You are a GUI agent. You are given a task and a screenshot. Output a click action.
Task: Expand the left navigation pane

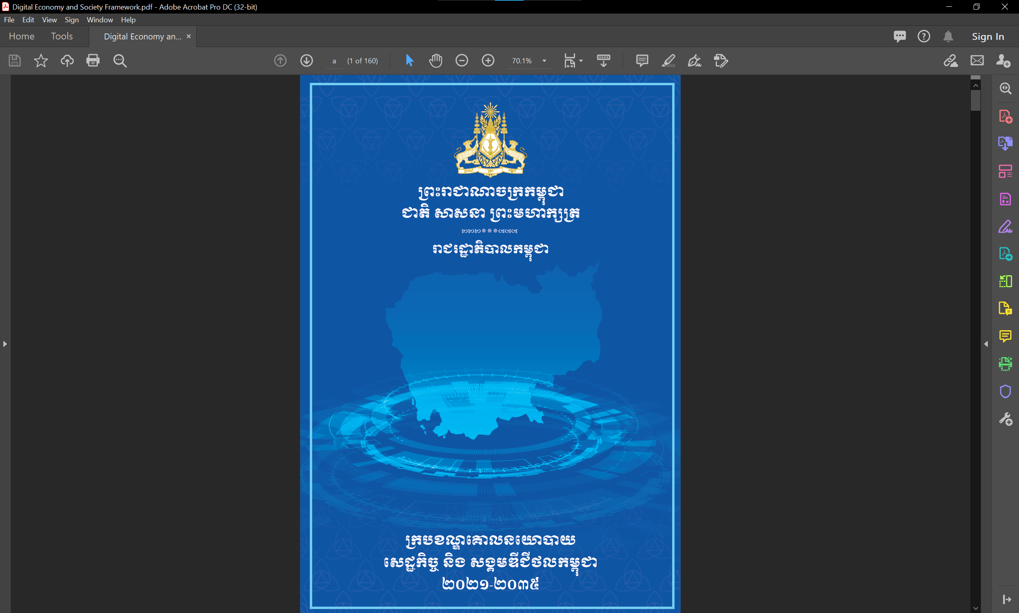(4, 344)
